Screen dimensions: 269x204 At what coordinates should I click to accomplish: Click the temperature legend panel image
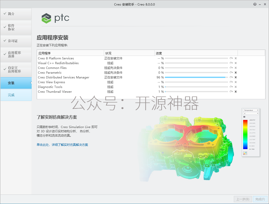[x=251, y=132]
